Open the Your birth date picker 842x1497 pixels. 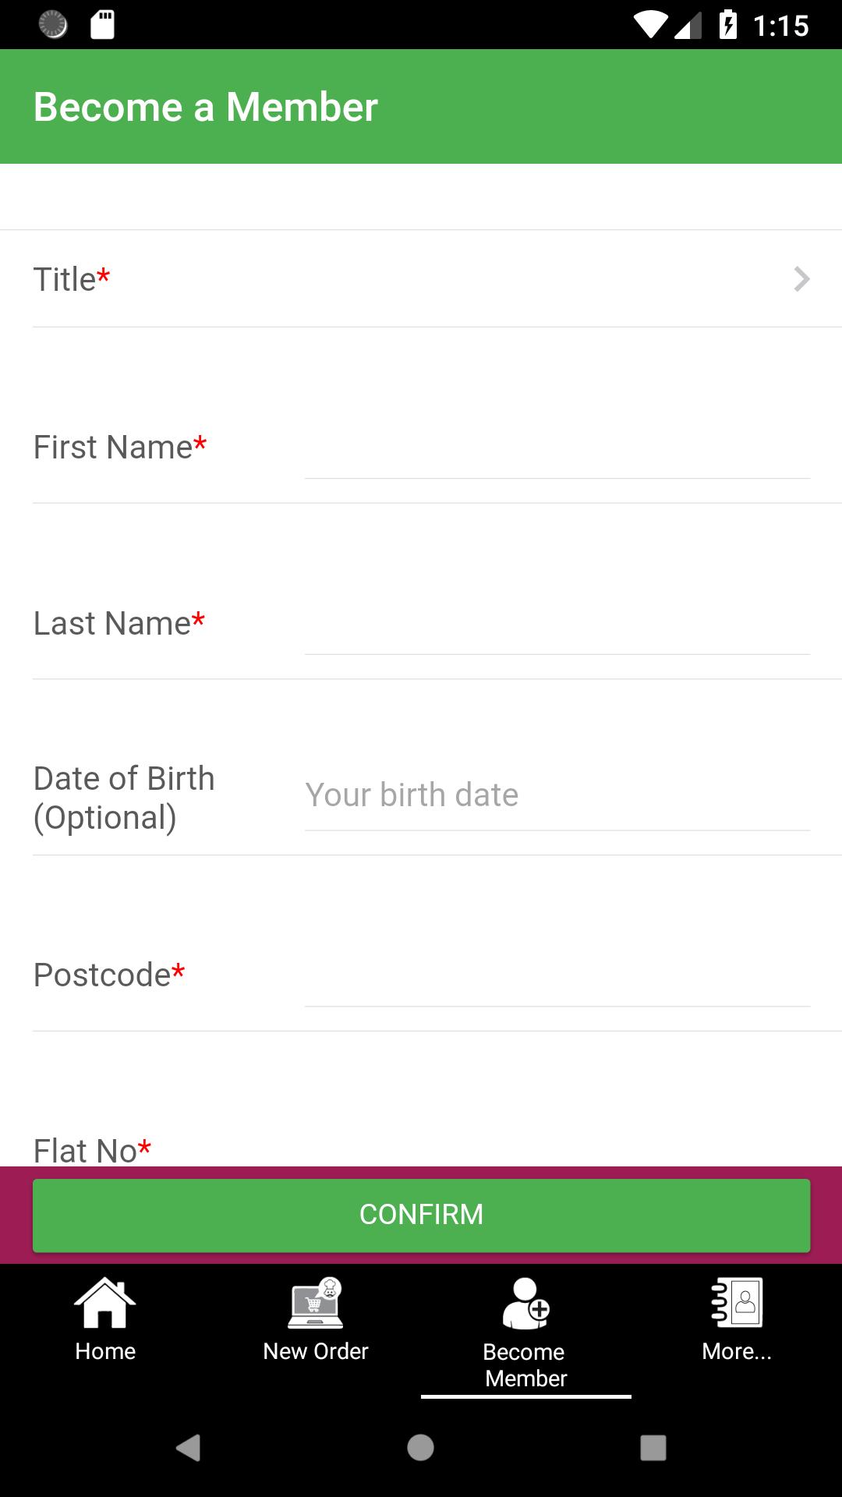click(557, 795)
